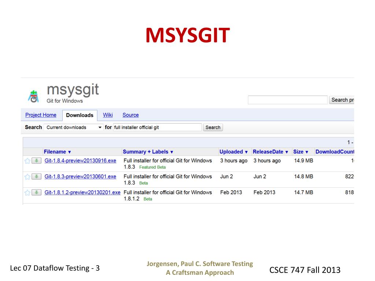Click the Beta label on the Jun 2 row
The width and height of the screenshot is (375, 281).
coord(144,183)
